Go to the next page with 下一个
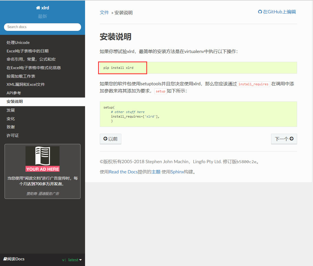 tap(284, 139)
